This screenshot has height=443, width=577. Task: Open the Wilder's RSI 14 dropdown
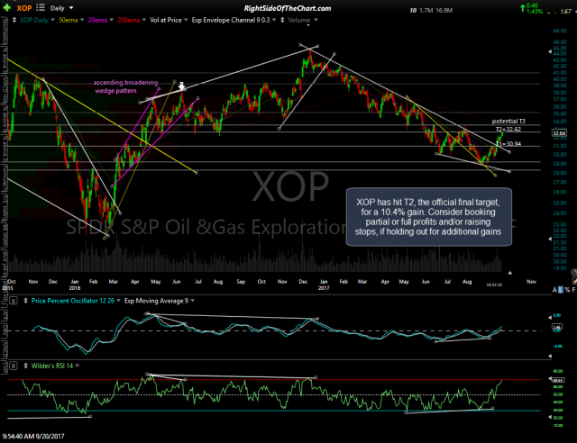coord(78,366)
